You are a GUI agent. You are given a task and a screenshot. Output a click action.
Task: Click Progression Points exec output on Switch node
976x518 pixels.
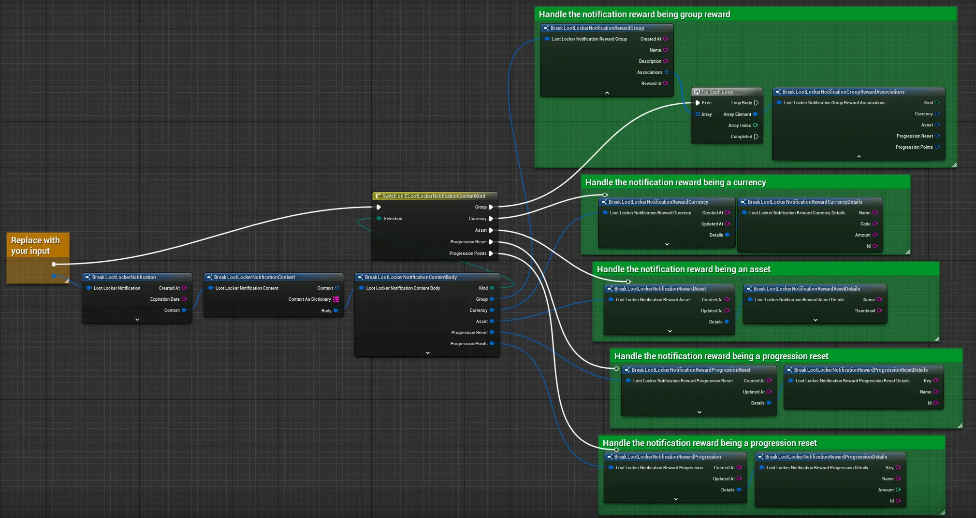coord(491,253)
